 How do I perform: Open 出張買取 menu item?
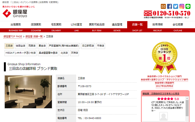point(16,25)
